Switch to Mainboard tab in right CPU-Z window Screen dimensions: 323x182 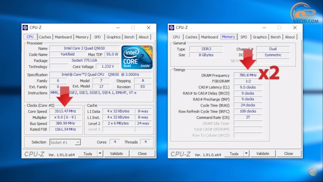tap(209, 37)
